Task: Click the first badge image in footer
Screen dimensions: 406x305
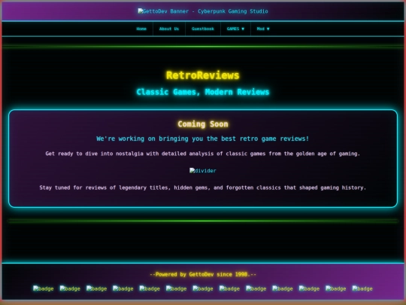Action: point(44,288)
